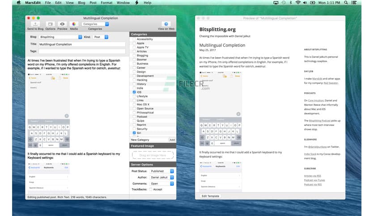Click the script menu icon in menu bar

pyautogui.click(x=137, y=3)
